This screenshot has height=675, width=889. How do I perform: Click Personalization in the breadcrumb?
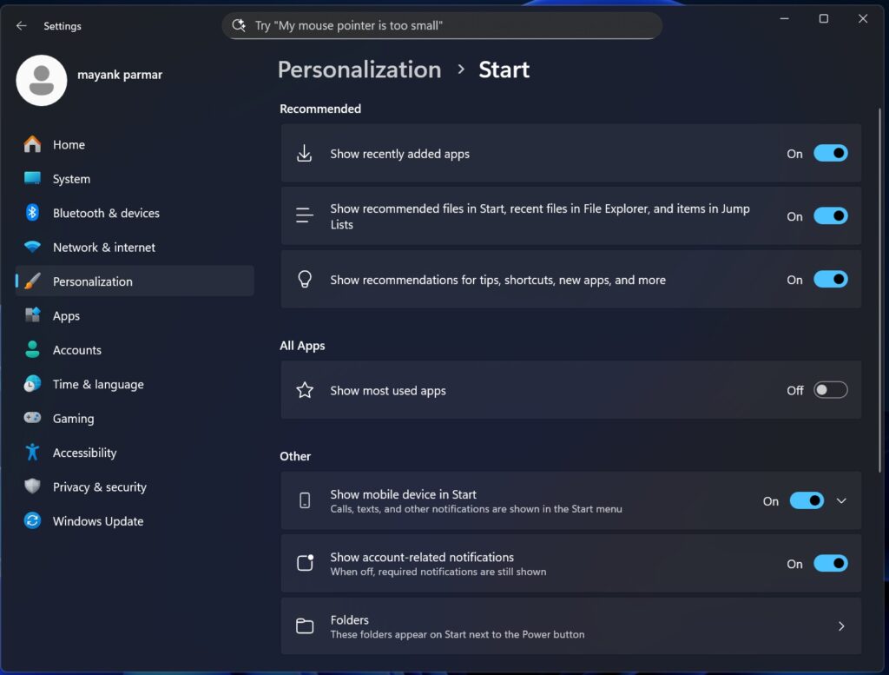[x=359, y=69]
